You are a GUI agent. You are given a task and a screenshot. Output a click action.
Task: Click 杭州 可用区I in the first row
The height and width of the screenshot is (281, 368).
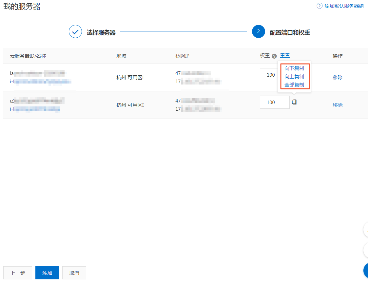130,78
